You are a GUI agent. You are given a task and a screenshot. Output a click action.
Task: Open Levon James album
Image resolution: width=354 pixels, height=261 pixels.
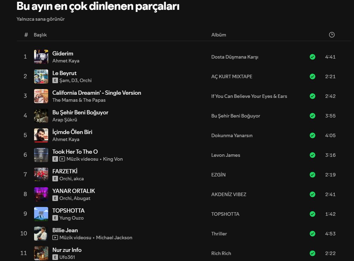[x=226, y=155]
